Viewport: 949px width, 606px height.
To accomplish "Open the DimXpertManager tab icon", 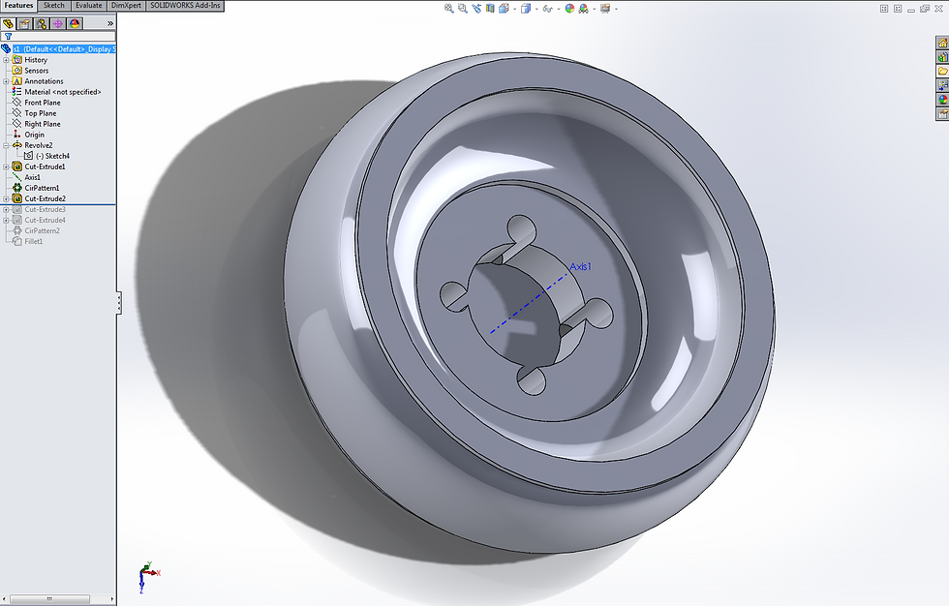I will coord(58,23).
